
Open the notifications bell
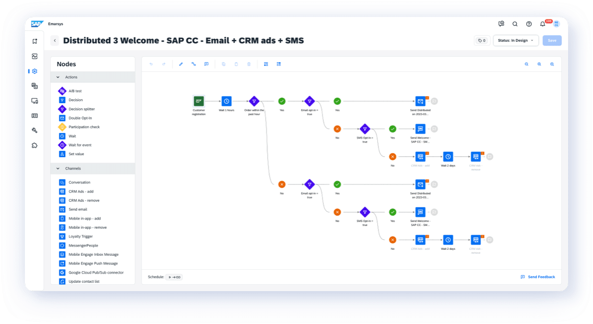(x=543, y=24)
